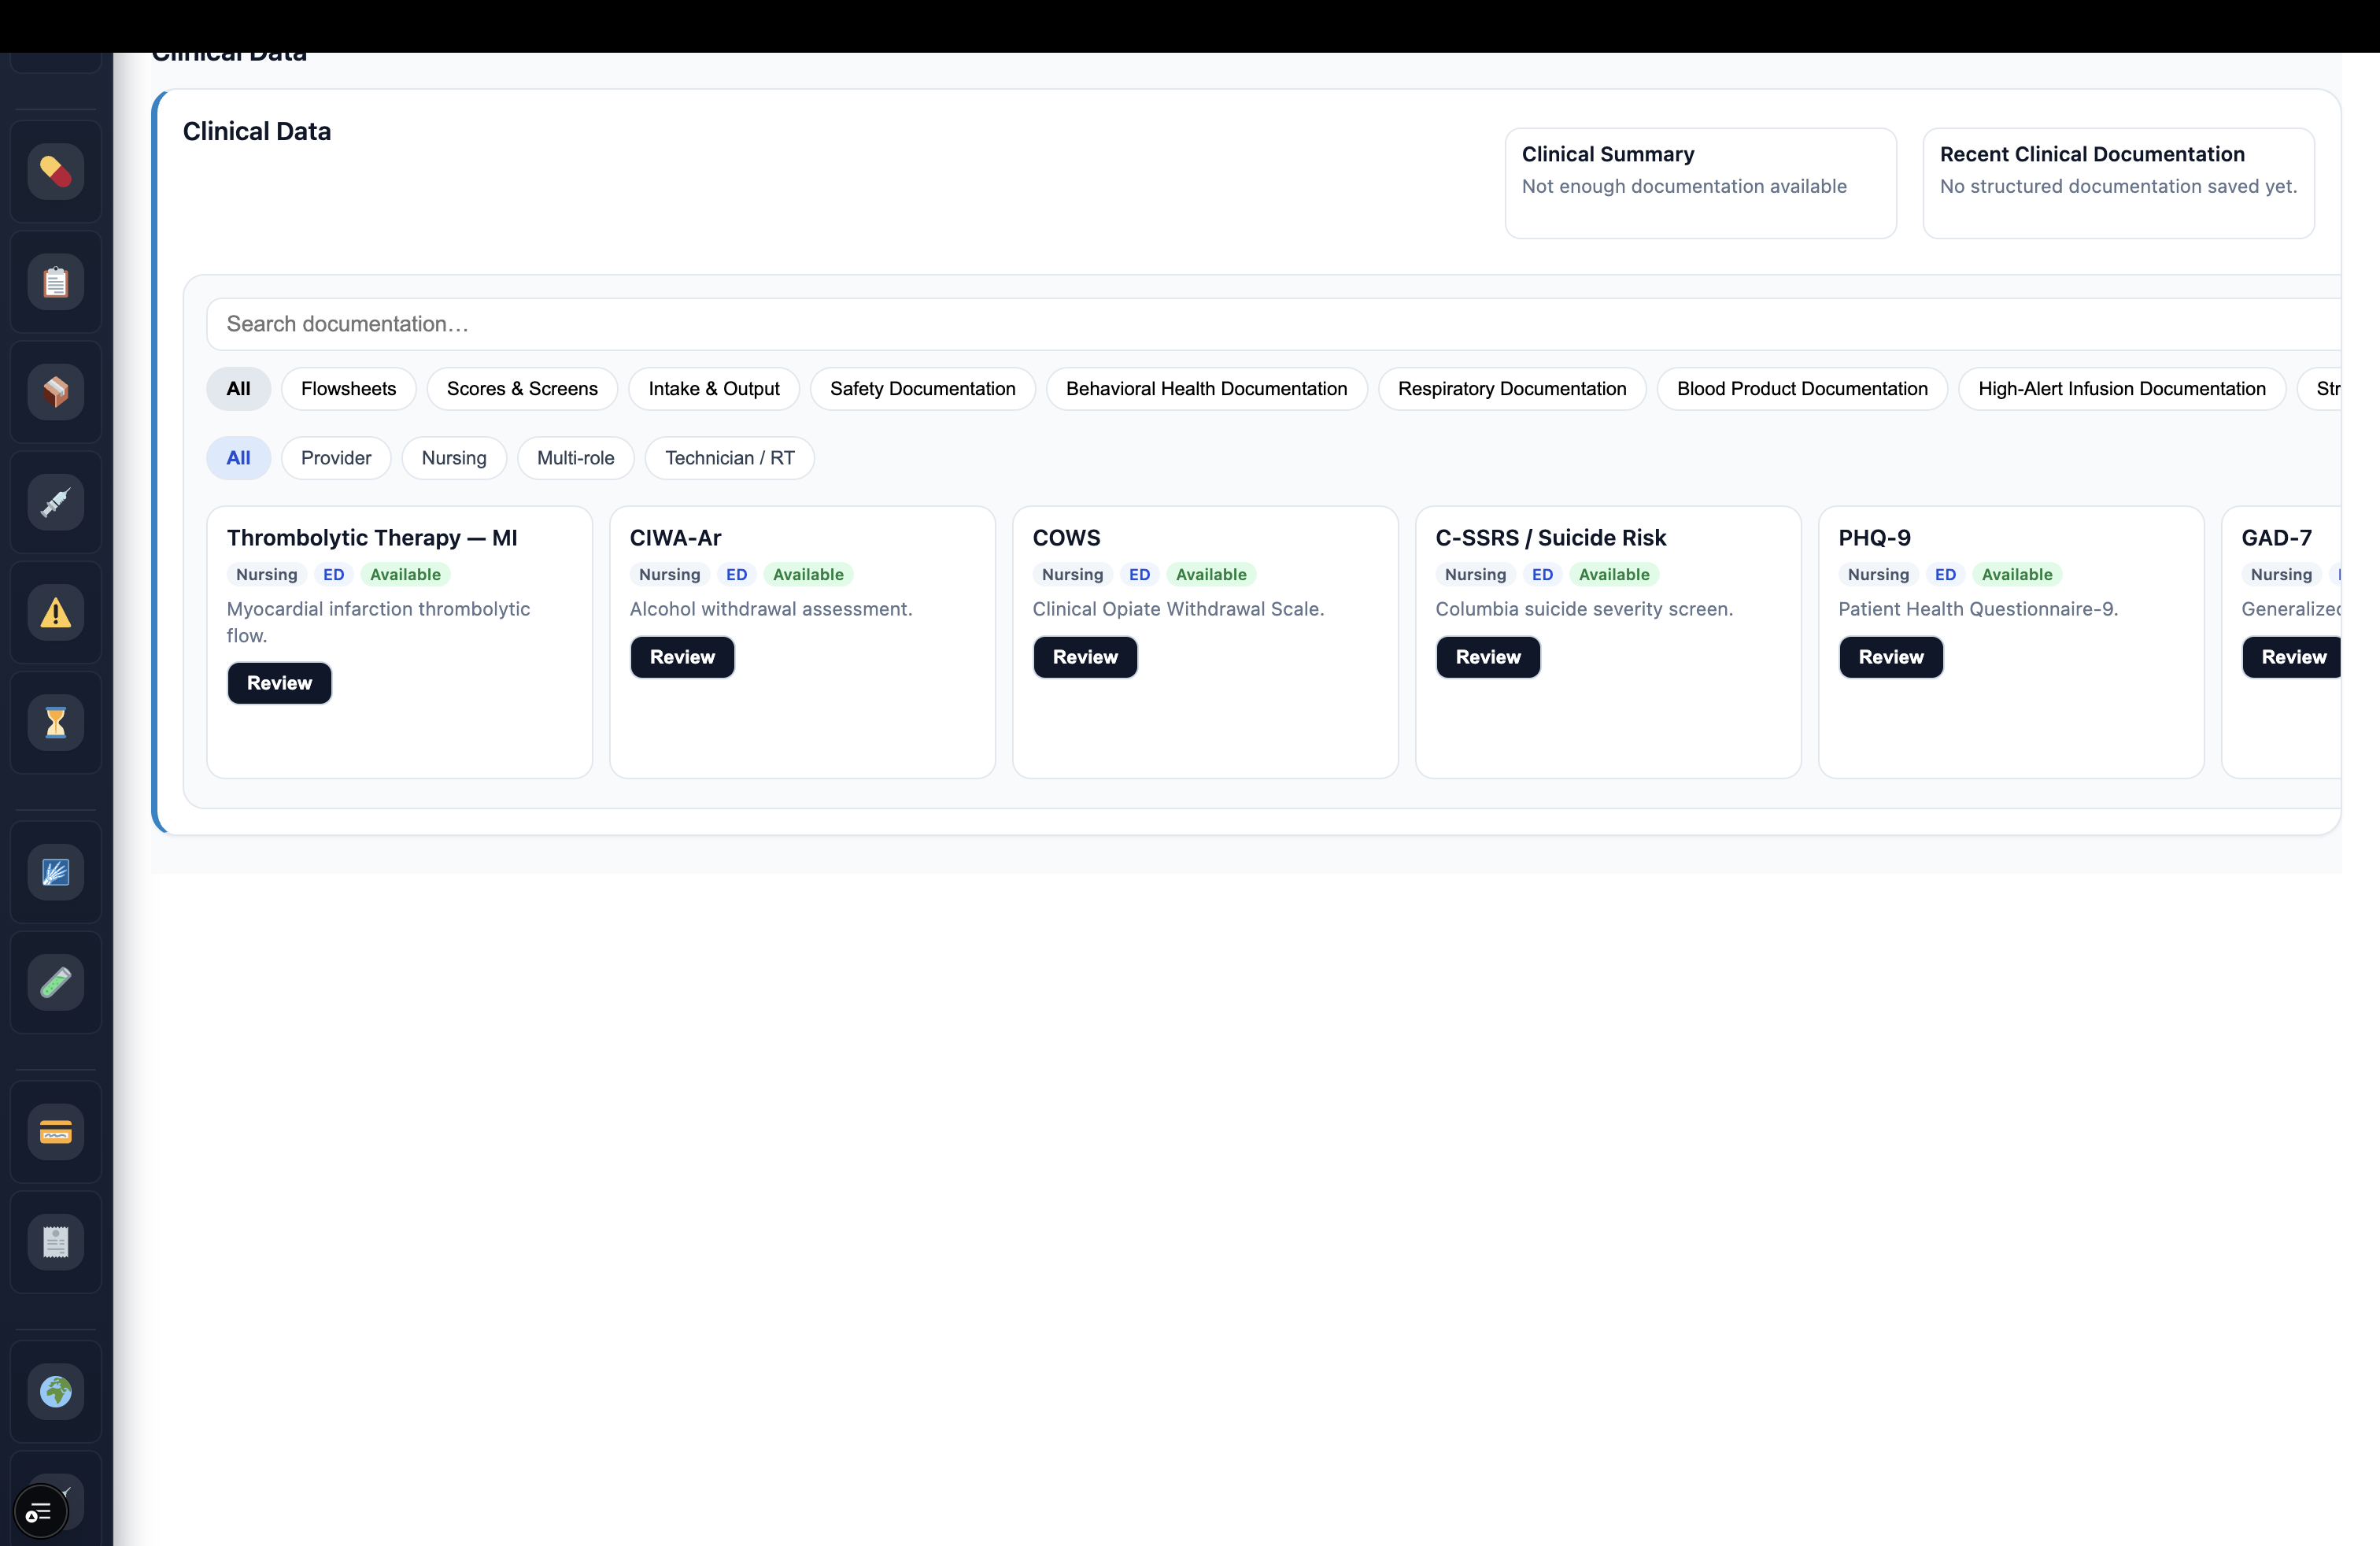Image resolution: width=2380 pixels, height=1546 pixels.
Task: Review the Thrombolytic Therapy — MI documentation
Action: 279,683
